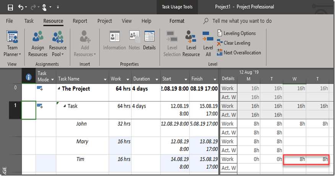Switch to the Report ribbon tab

pos(80,21)
